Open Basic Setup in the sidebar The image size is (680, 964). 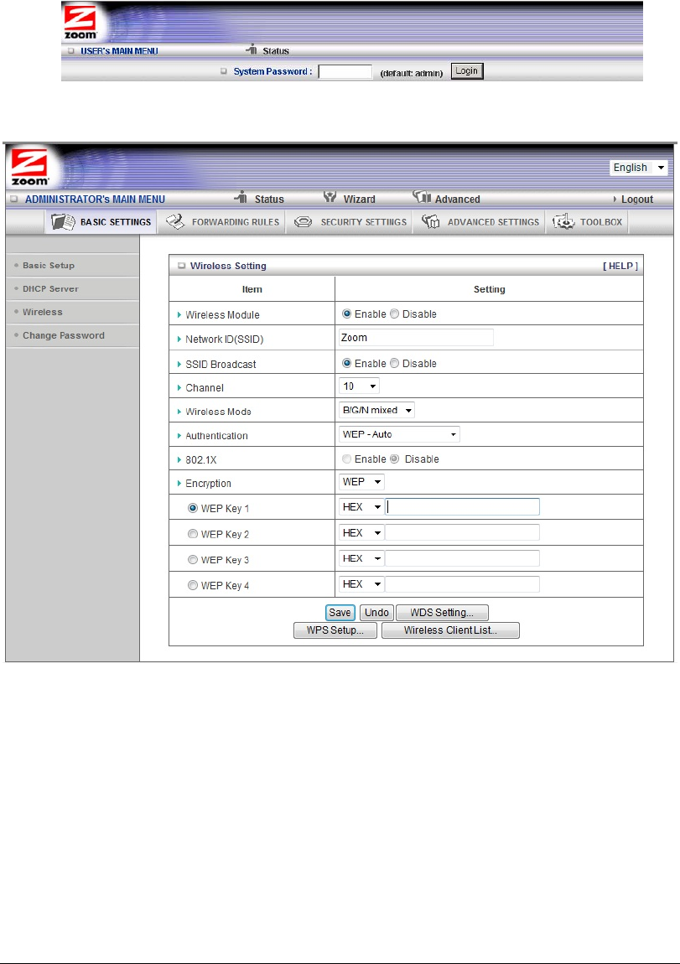pos(49,266)
